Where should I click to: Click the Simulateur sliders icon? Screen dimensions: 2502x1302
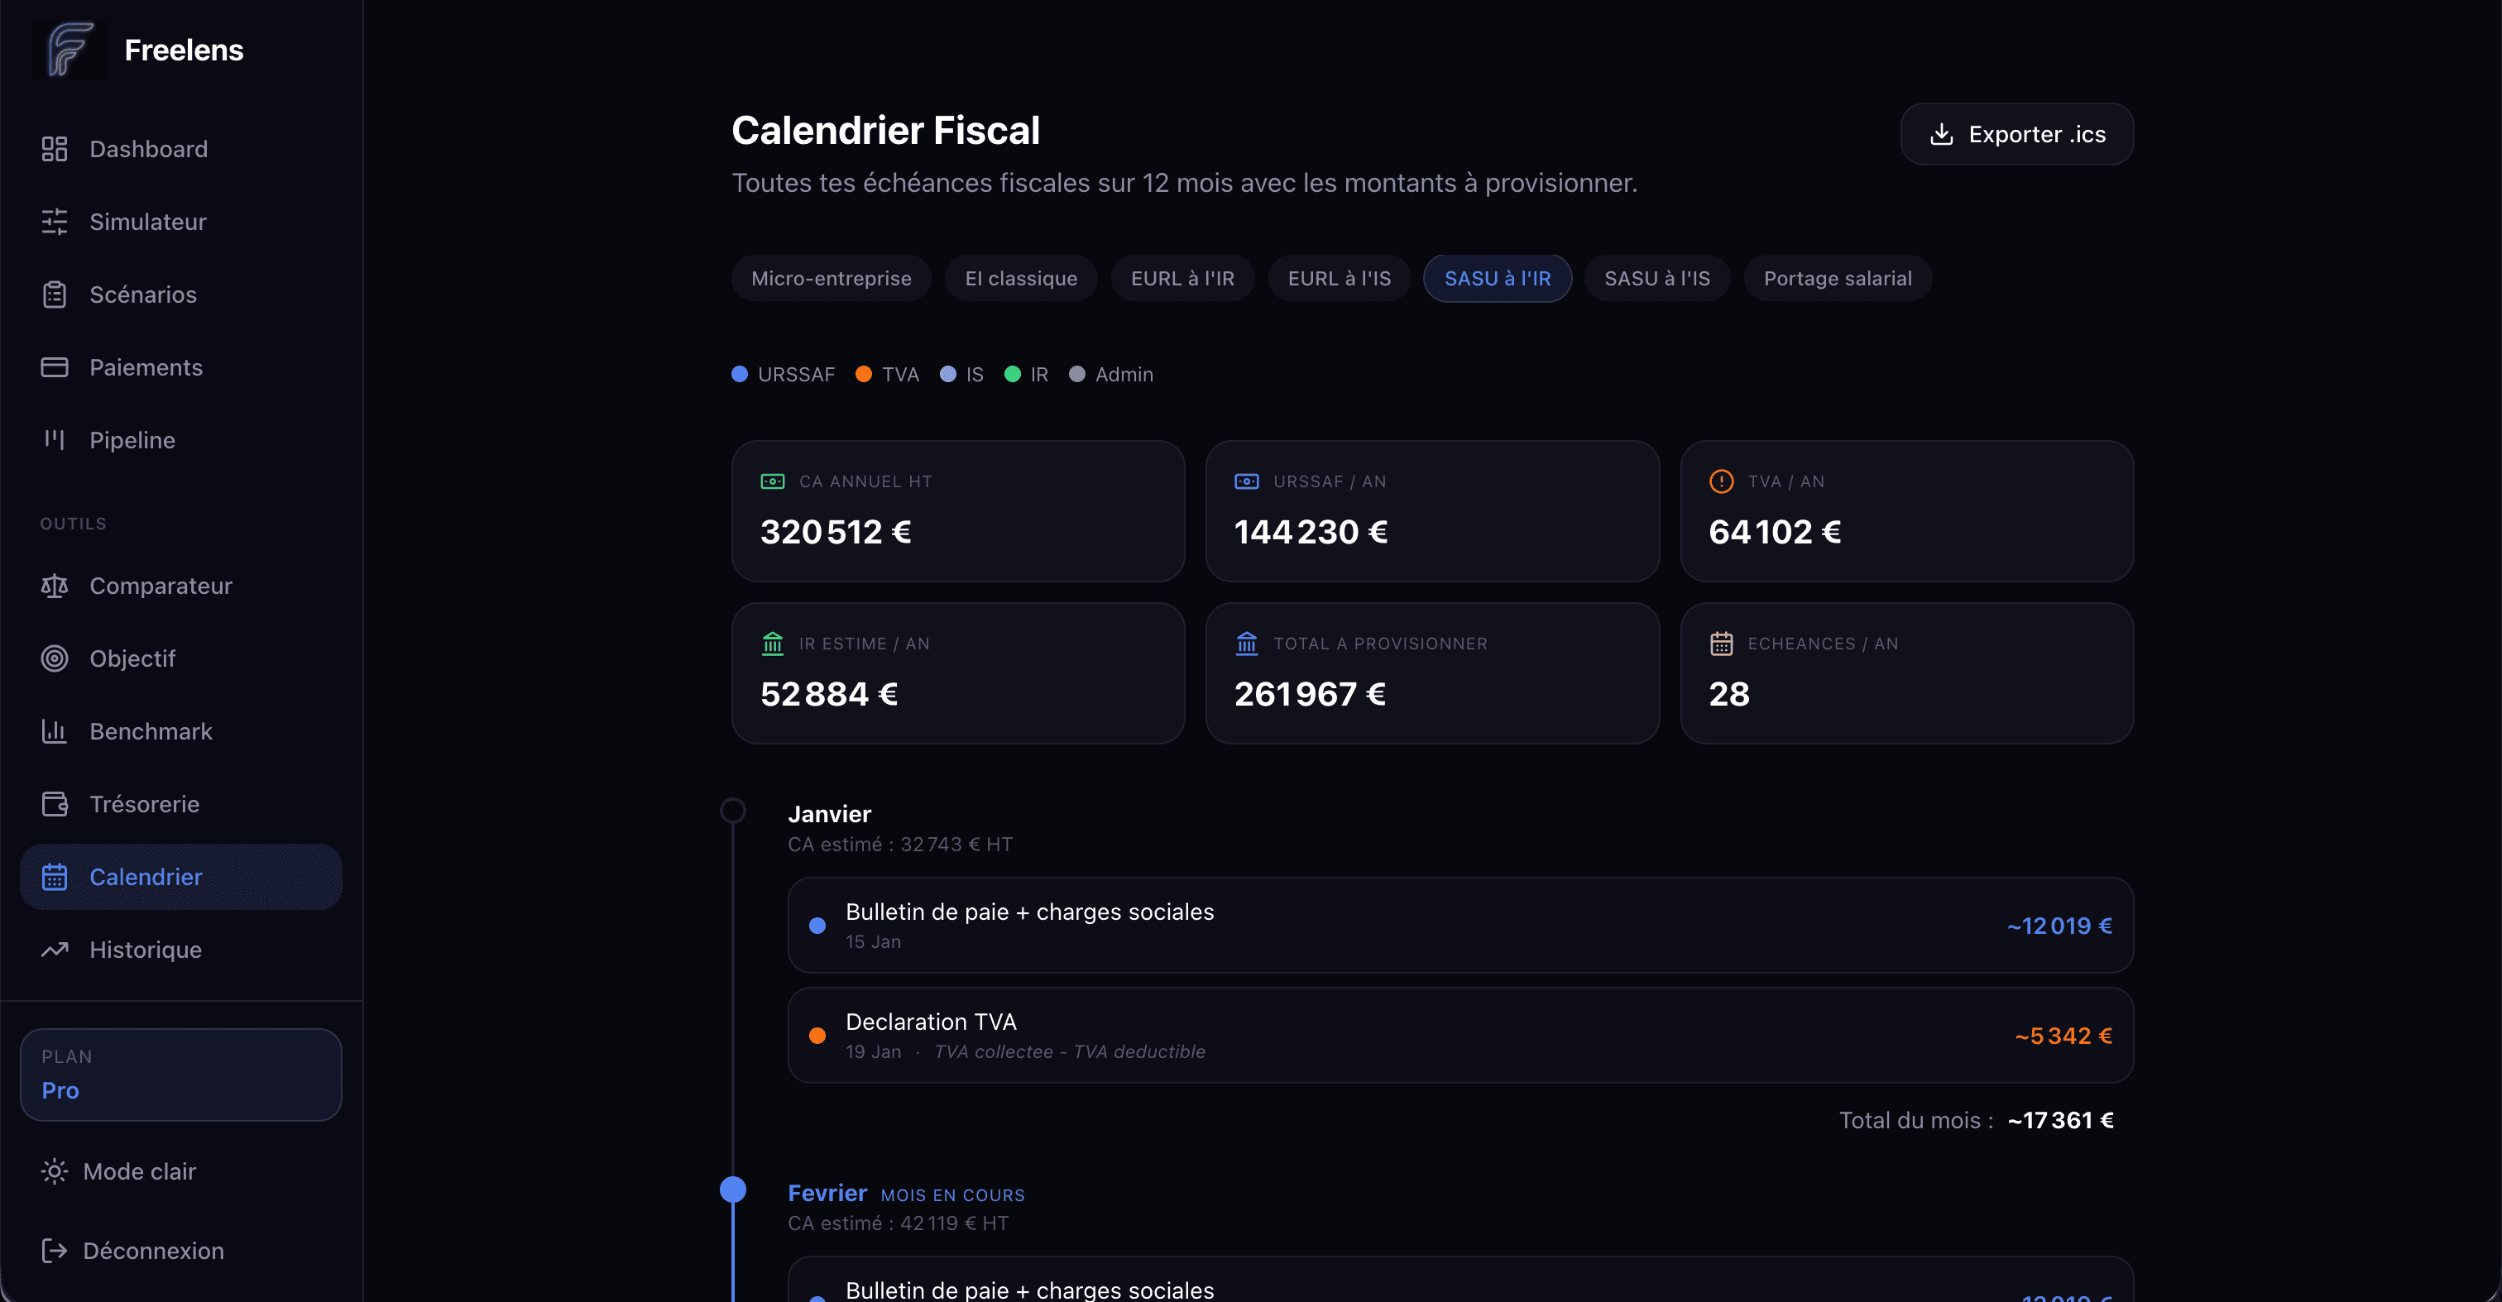pos(55,222)
